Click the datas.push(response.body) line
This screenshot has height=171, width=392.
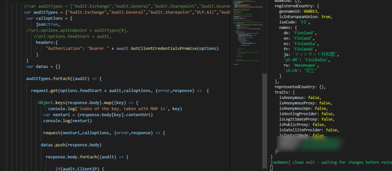(x=71, y=145)
